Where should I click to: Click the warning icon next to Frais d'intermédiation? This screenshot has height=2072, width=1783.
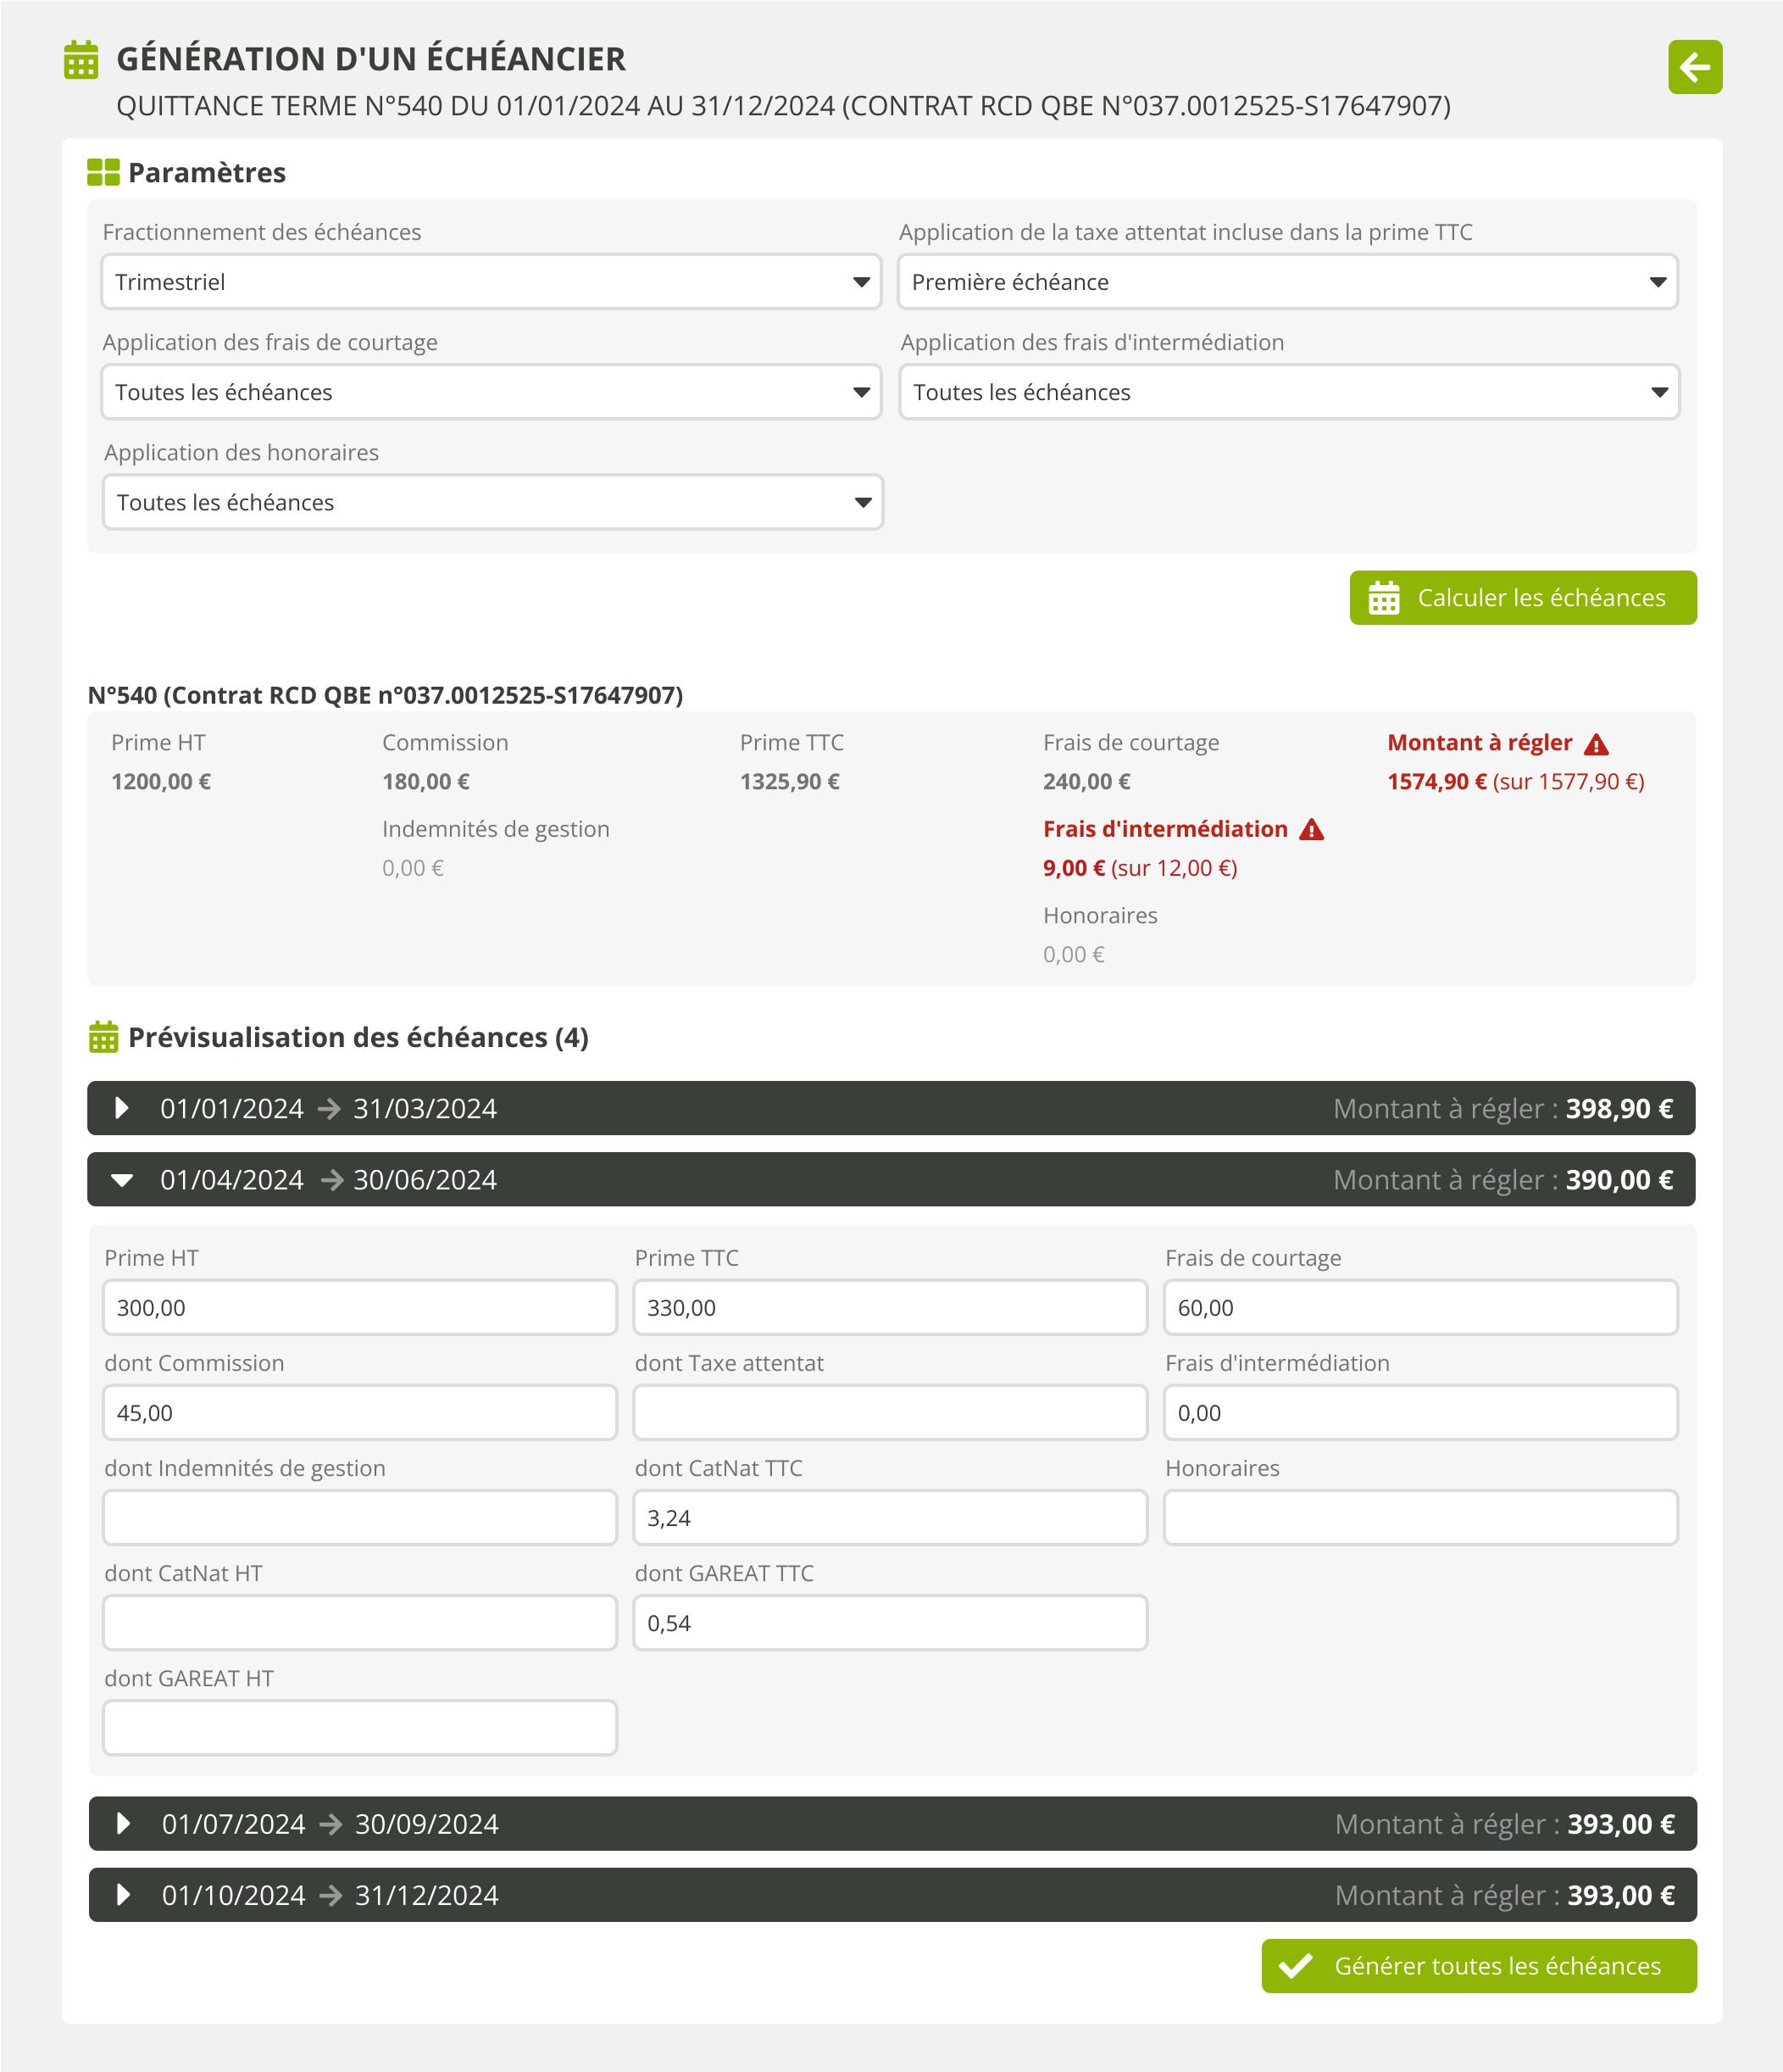tap(1311, 830)
